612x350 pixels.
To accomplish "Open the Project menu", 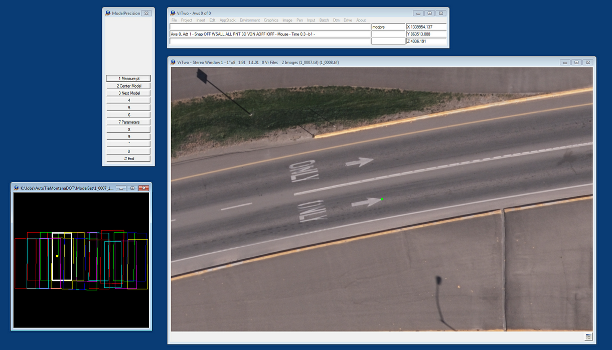I will (x=187, y=21).
